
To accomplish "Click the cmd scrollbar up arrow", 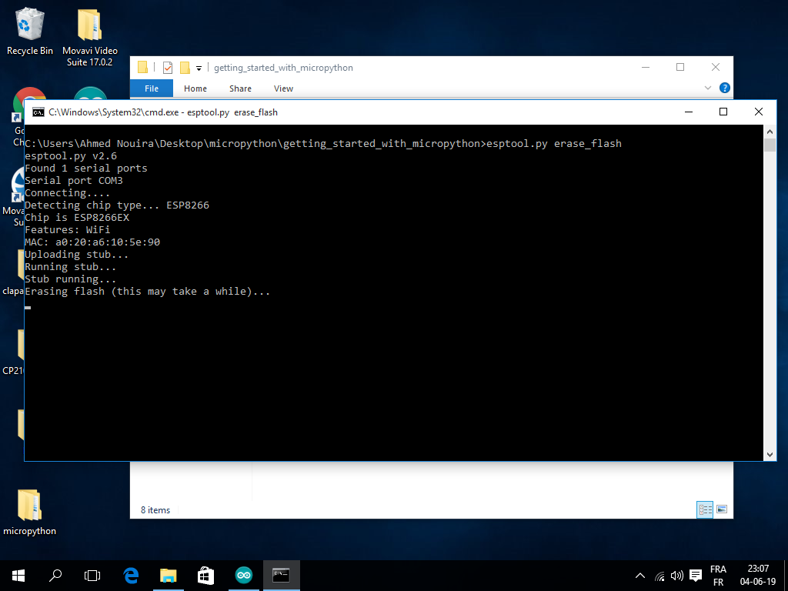I will [770, 132].
